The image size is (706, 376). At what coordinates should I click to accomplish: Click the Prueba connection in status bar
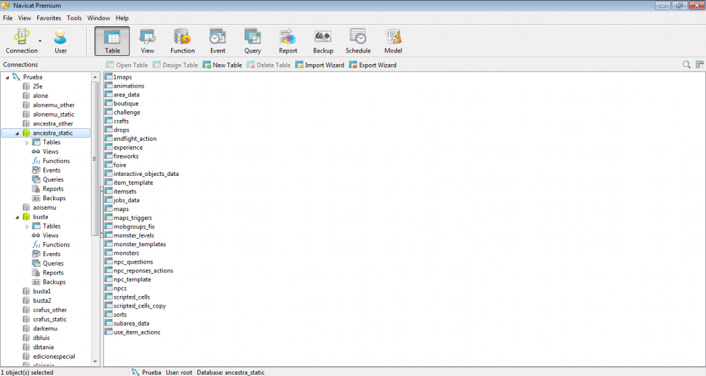tap(147, 373)
